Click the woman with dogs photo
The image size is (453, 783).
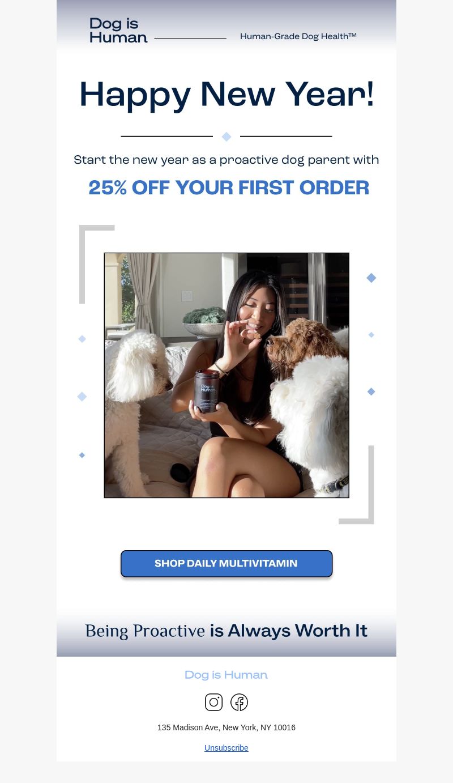(x=226, y=375)
